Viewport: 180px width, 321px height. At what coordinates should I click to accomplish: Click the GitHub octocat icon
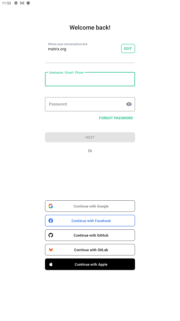pos(51,235)
